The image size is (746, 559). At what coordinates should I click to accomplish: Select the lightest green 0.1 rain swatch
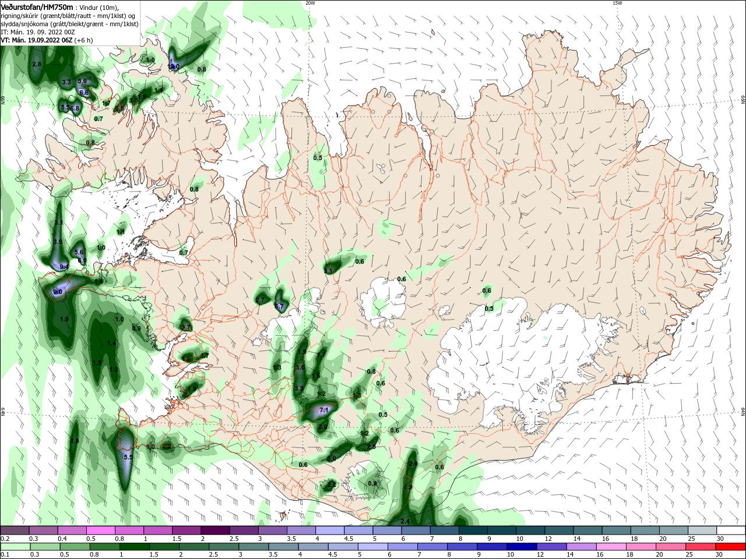point(15,547)
